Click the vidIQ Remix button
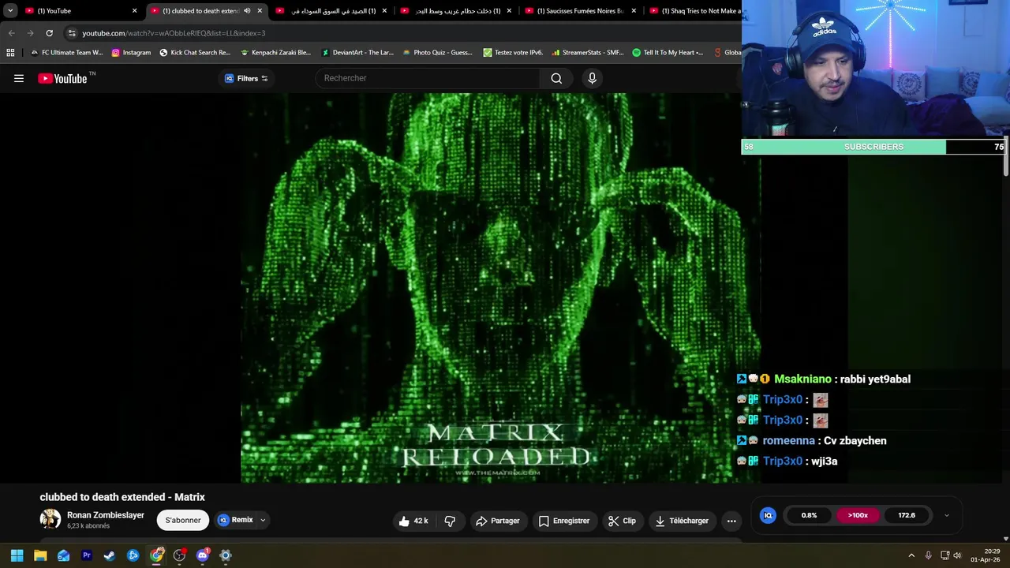The image size is (1010, 568). [x=236, y=520]
